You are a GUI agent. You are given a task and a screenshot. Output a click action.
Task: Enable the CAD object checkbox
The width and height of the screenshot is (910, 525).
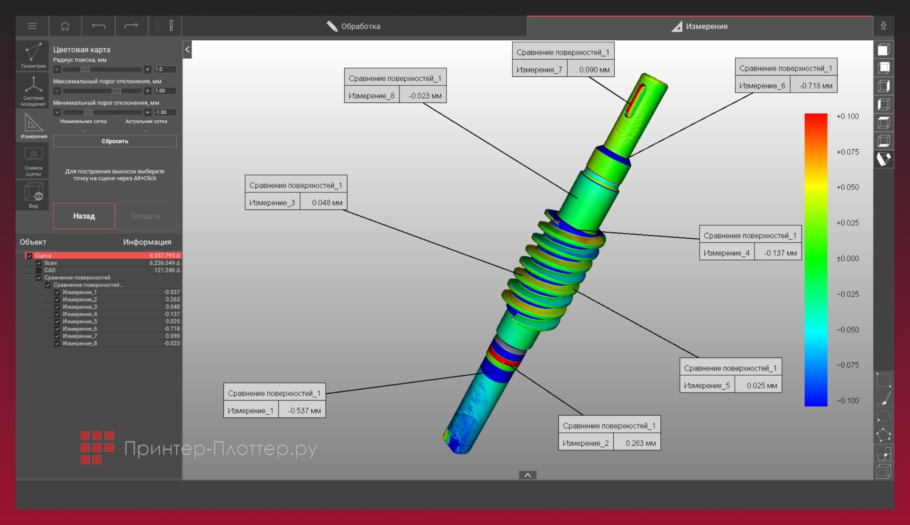[39, 271]
